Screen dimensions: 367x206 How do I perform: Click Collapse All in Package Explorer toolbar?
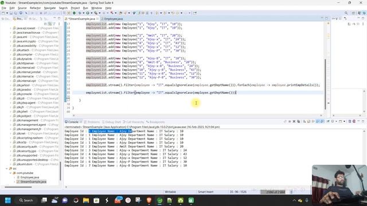(x=46, y=24)
